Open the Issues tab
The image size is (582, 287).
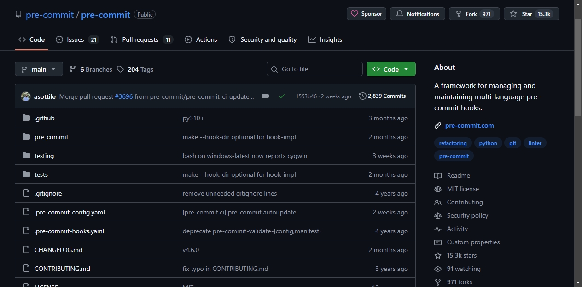(77, 39)
